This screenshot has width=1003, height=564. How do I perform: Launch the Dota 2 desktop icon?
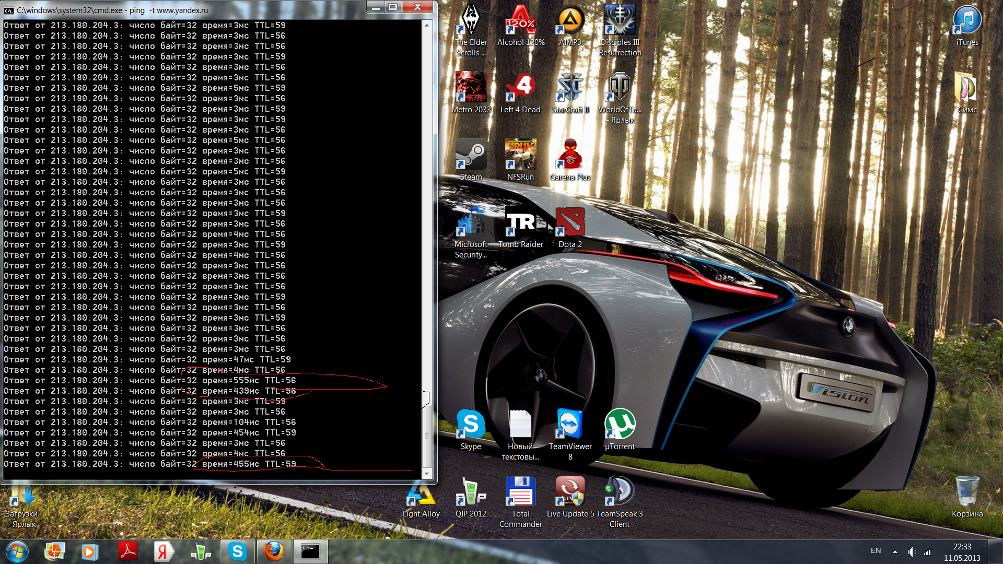pos(570,222)
